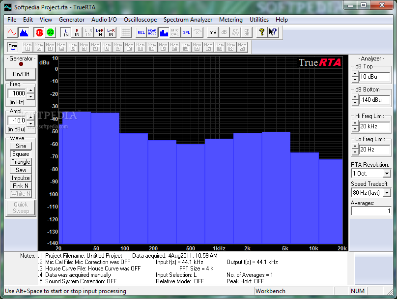Select the Mem 1 memory slot
The image size is (397, 299).
click(28, 47)
